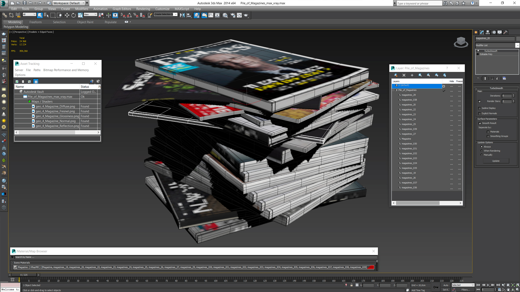
Task: Open the Rendering menu
Action: pyautogui.click(x=143, y=9)
